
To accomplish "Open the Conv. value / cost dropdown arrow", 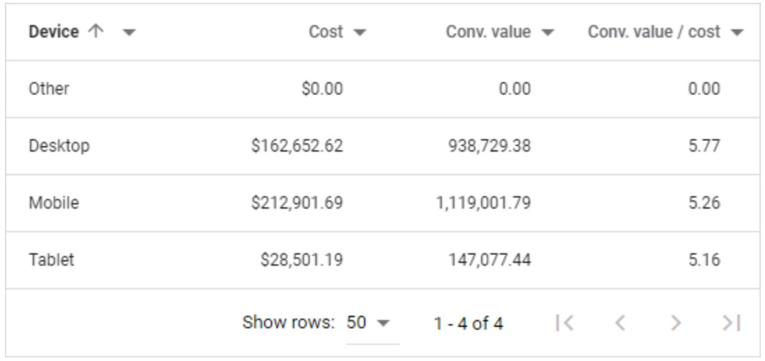I will [x=736, y=33].
